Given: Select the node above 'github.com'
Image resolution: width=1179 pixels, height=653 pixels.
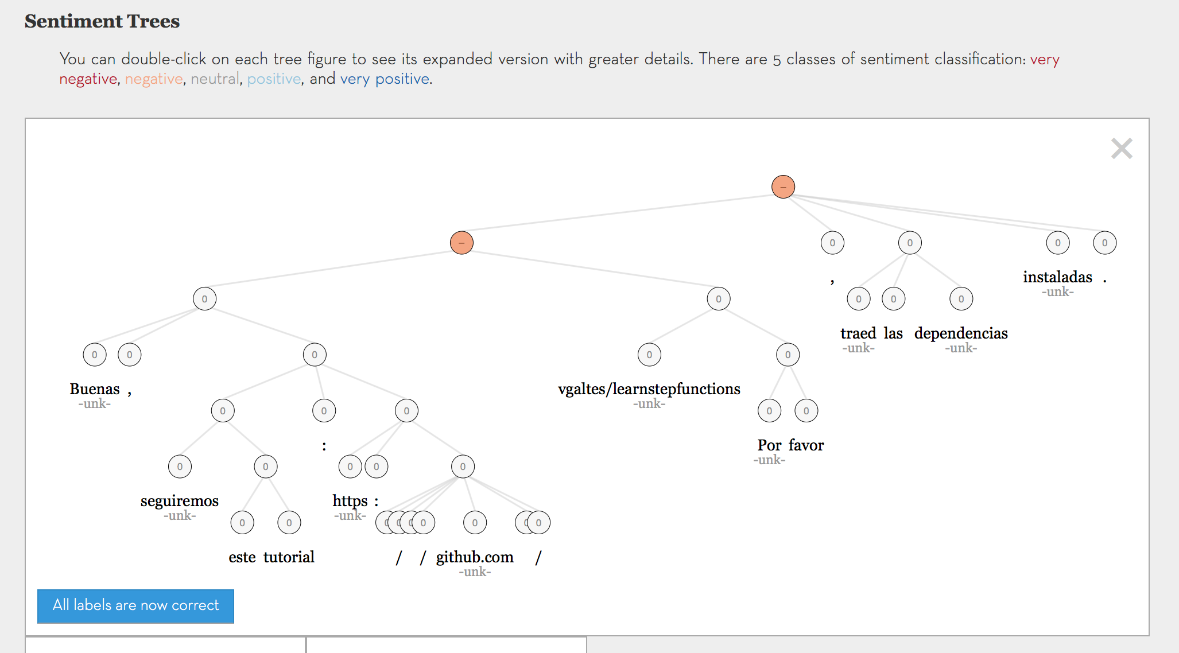Looking at the screenshot, I should pyautogui.click(x=474, y=522).
